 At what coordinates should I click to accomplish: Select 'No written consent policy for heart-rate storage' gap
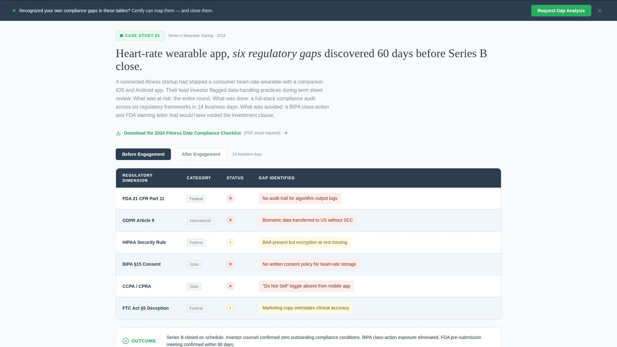click(x=309, y=264)
